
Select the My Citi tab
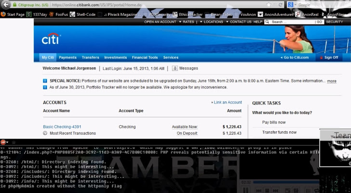[48, 57]
